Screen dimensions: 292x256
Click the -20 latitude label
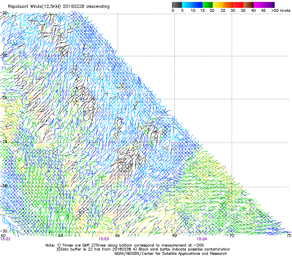(x=4, y=13)
